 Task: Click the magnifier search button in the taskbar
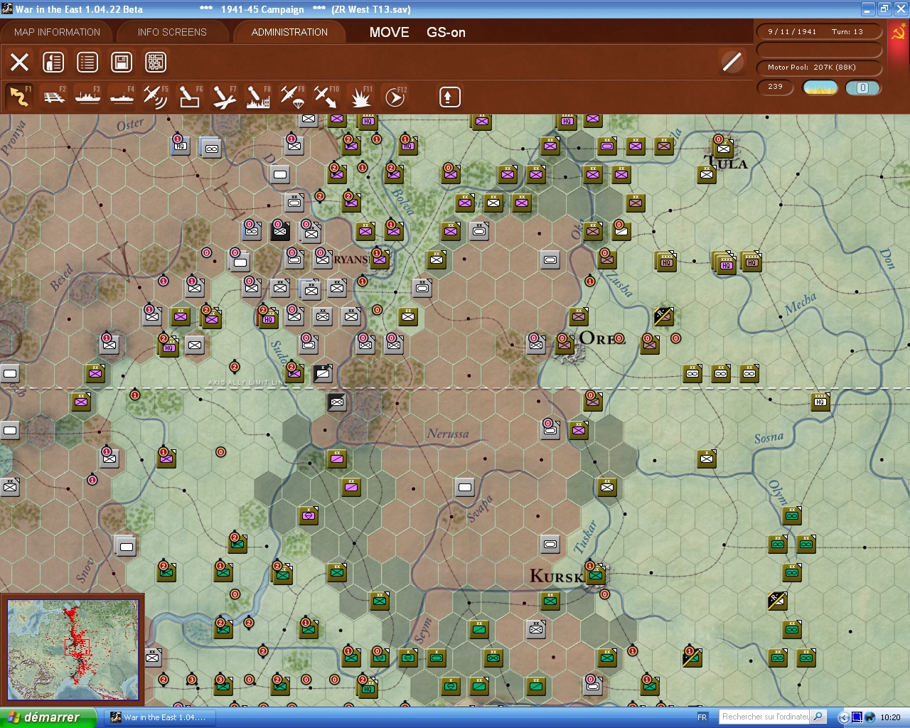[818, 717]
